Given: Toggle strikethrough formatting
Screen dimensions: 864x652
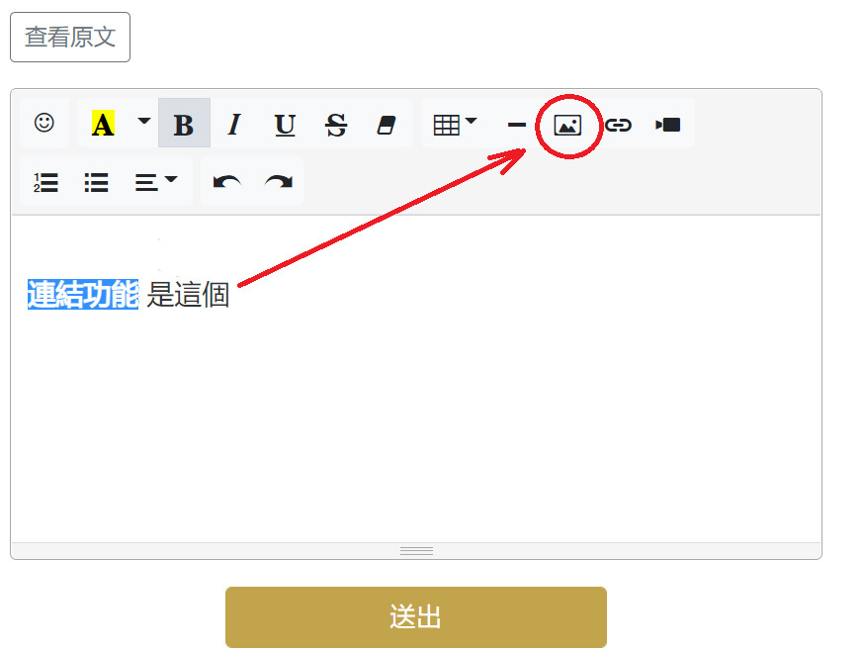Looking at the screenshot, I should point(335,123).
